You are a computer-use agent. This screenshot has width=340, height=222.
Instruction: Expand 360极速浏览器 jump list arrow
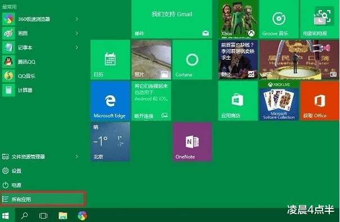click(77, 19)
